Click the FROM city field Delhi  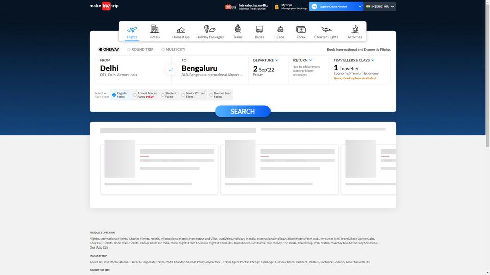pyautogui.click(x=133, y=70)
